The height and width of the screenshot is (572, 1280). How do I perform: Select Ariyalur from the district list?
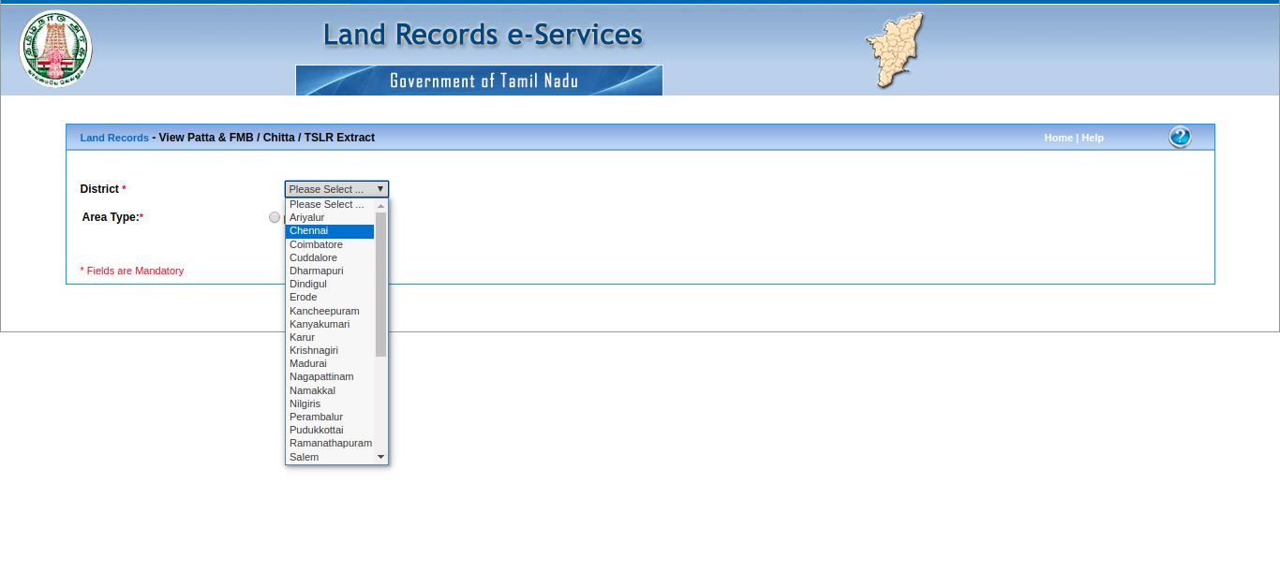pos(330,217)
